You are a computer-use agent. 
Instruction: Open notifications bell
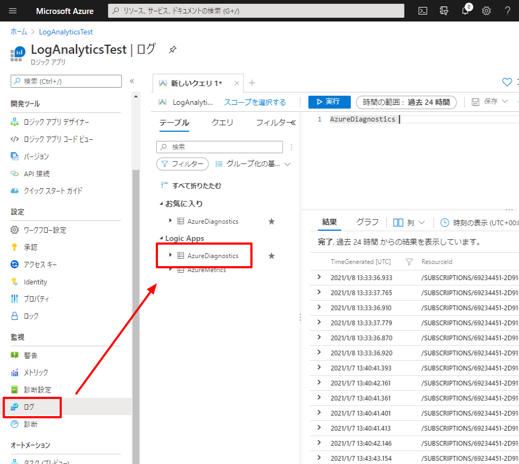coord(465,11)
